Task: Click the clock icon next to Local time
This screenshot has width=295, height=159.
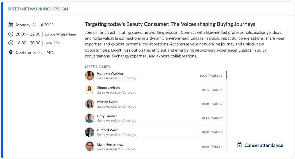Action: (11, 43)
